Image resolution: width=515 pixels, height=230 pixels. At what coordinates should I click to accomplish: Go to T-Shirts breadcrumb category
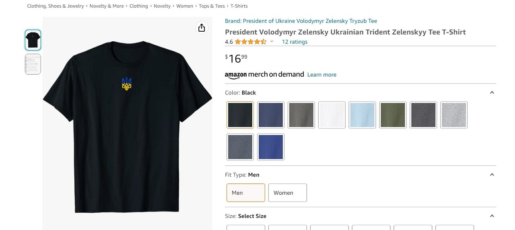point(239,6)
